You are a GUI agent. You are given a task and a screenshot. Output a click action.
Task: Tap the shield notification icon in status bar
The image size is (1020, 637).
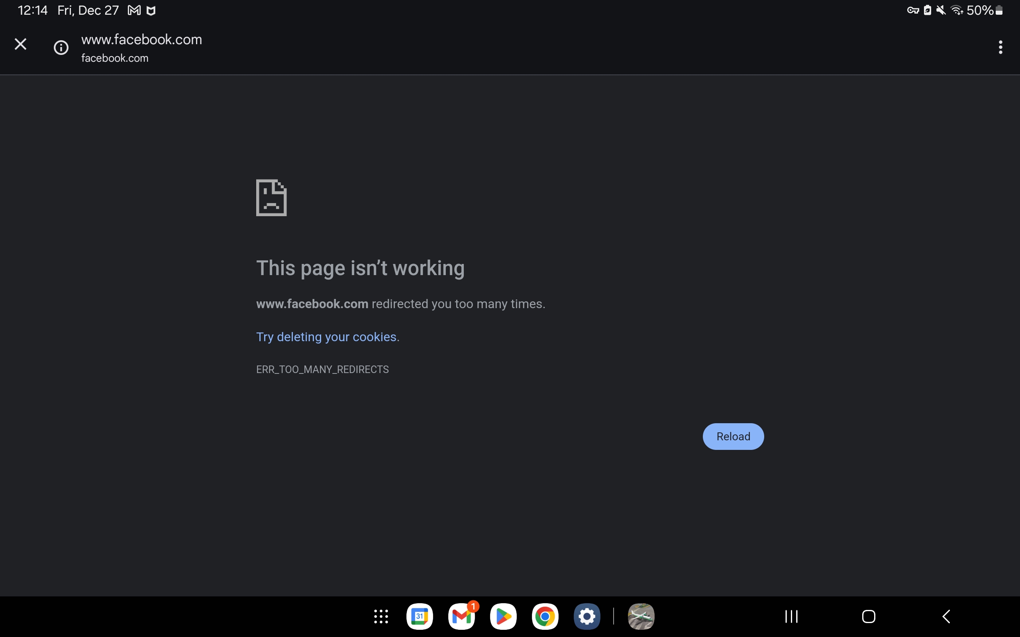pyautogui.click(x=151, y=10)
